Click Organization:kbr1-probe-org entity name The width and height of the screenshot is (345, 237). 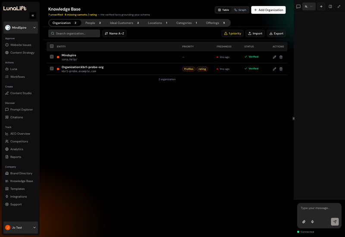[82, 67]
